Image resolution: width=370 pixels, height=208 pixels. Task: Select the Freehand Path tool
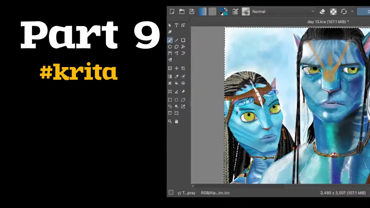tap(176, 53)
